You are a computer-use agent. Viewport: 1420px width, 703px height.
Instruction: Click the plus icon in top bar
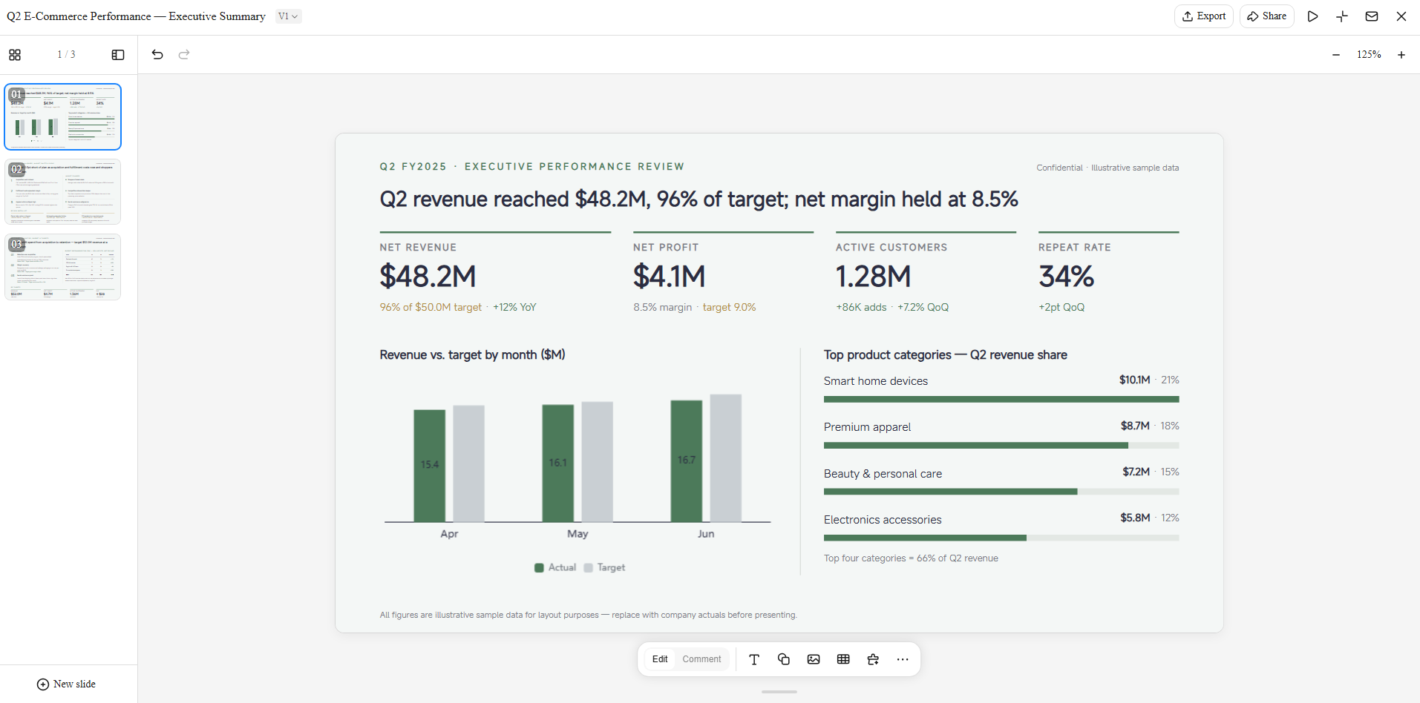point(1342,16)
